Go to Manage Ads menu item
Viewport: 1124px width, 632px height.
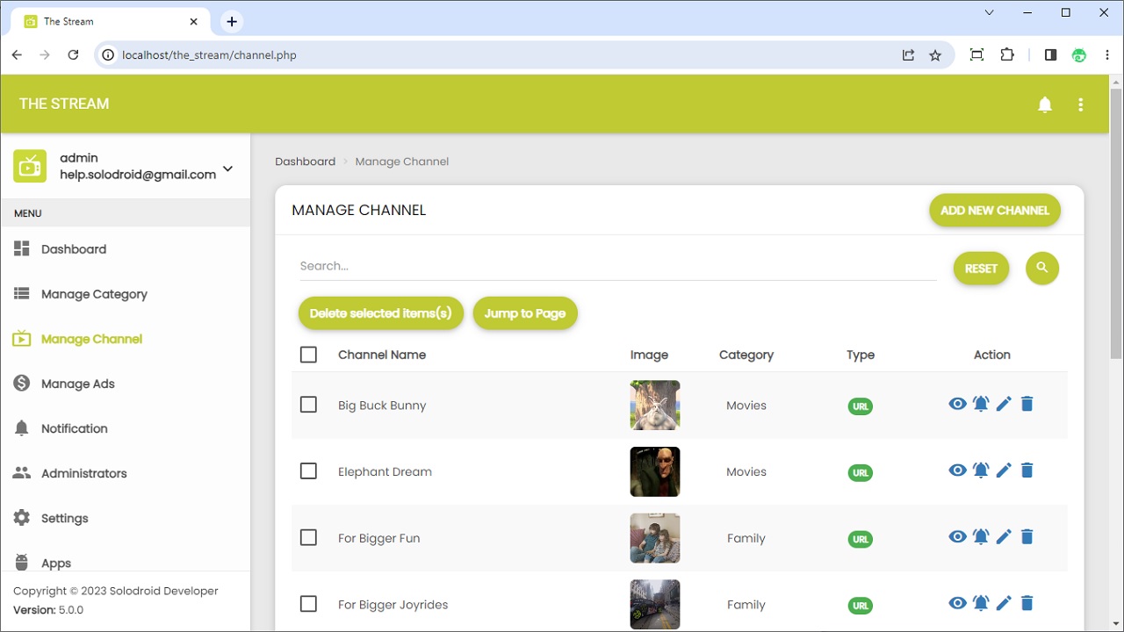tap(77, 384)
